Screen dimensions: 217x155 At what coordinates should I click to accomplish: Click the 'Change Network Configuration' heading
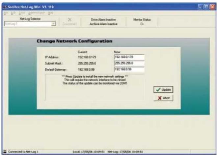coord(74,41)
